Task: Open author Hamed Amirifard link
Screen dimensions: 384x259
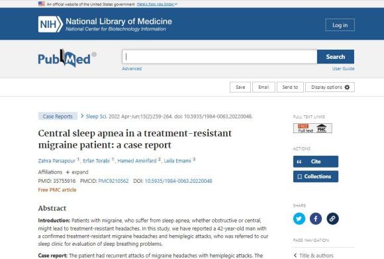Action: tap(137, 161)
